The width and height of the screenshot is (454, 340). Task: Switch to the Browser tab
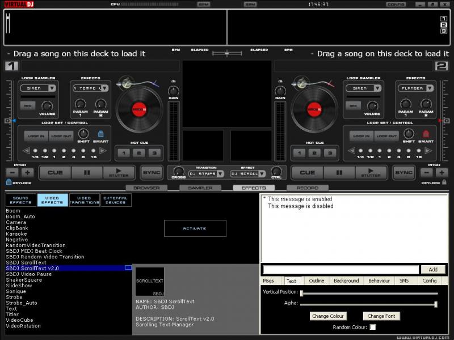(x=146, y=188)
